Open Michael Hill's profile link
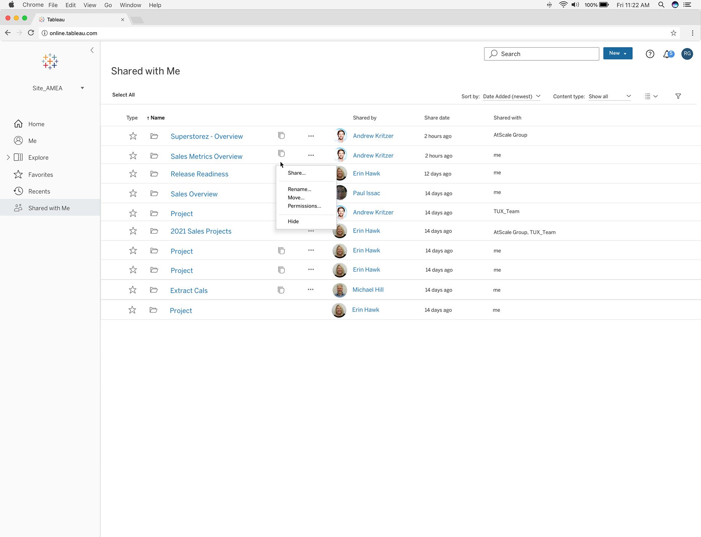Screen dimensions: 701x537 [x=368, y=290]
